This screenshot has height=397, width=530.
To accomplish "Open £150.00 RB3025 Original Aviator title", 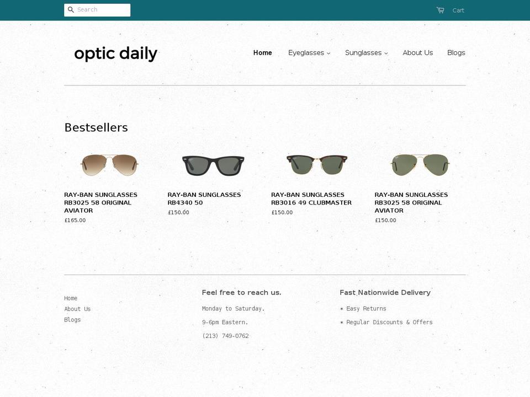I will [x=411, y=202].
